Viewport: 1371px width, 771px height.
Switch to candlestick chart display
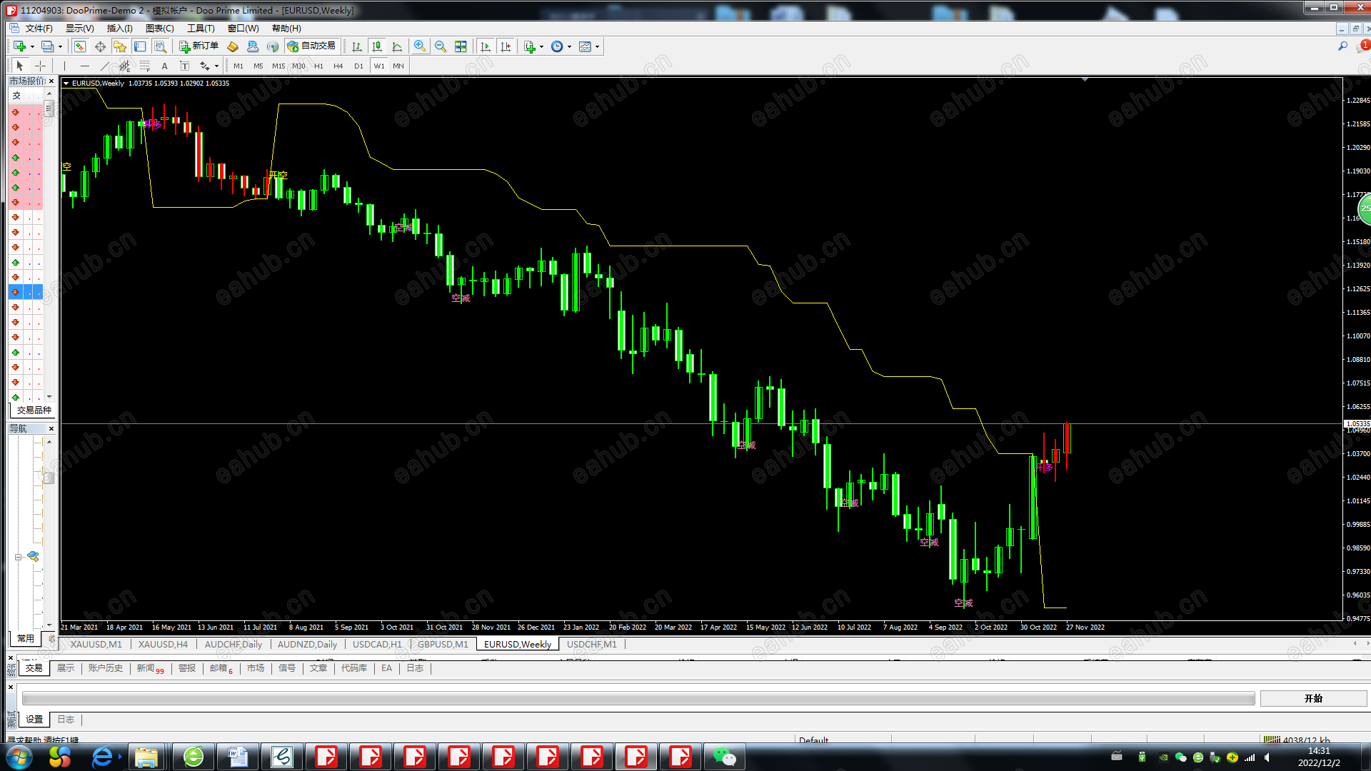377,46
